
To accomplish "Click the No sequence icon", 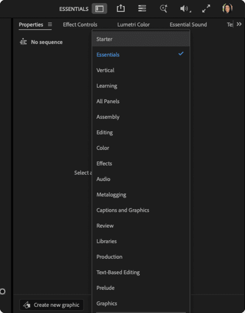I will (23, 42).
